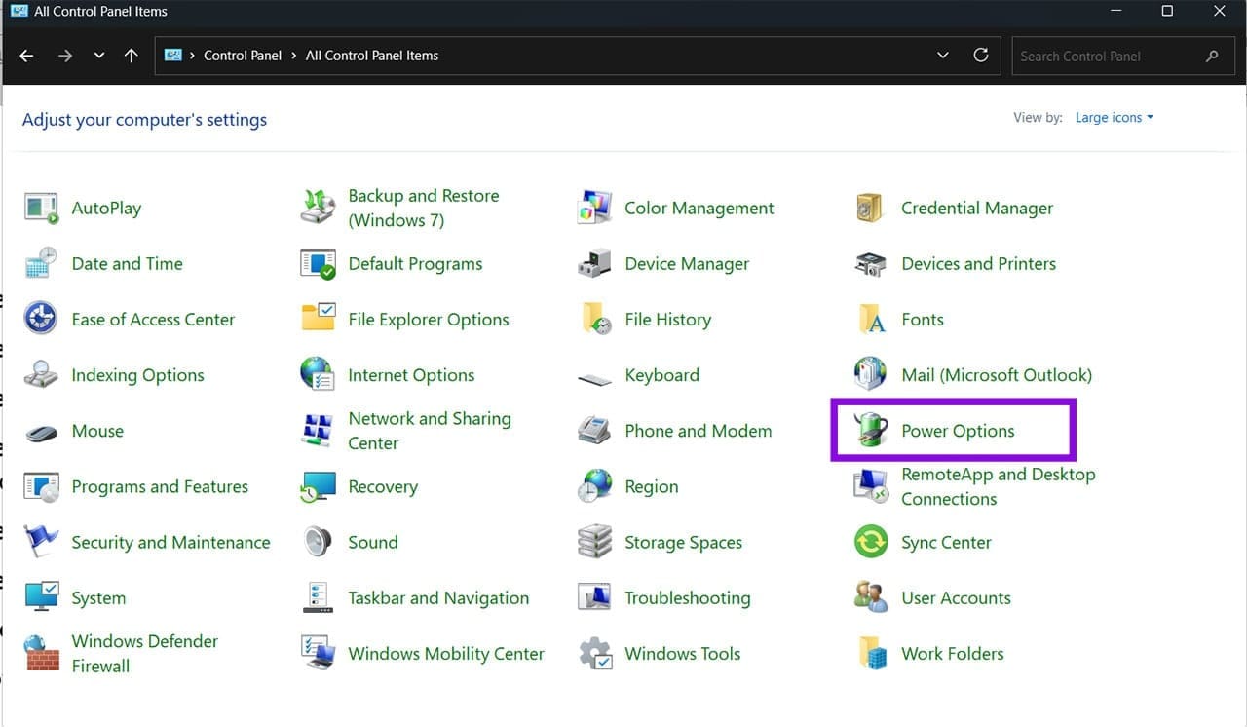The image size is (1247, 727).
Task: Click the search magnifier icon
Action: [x=1212, y=57]
